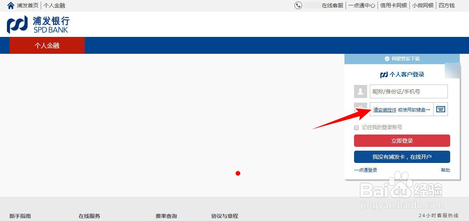Click the shield icon of 网银管家下载
The height and width of the screenshot is (221, 469).
[x=387, y=59]
